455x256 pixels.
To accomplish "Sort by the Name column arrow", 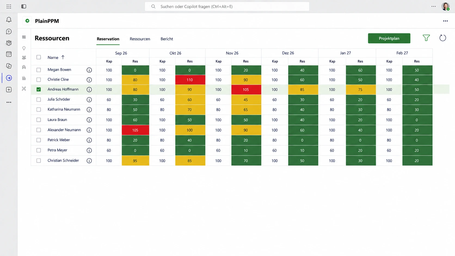I will click(63, 57).
